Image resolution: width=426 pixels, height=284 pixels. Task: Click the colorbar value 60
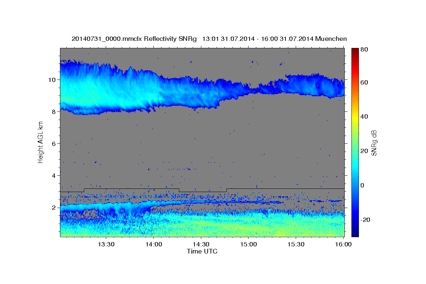click(x=364, y=82)
